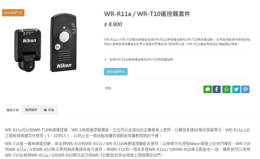Screen dimensions: 260x159
Task: Click the short product summary under the price
Action: [177, 42]
